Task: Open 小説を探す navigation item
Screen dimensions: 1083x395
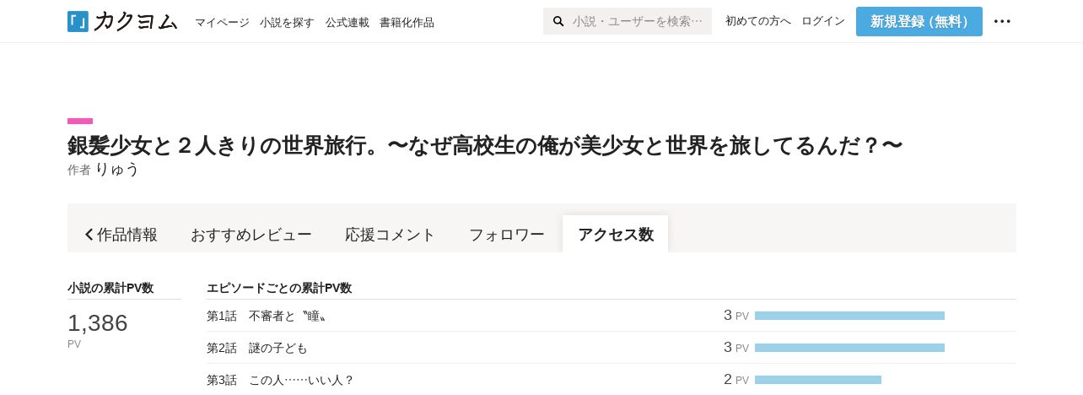Action: coord(287,23)
